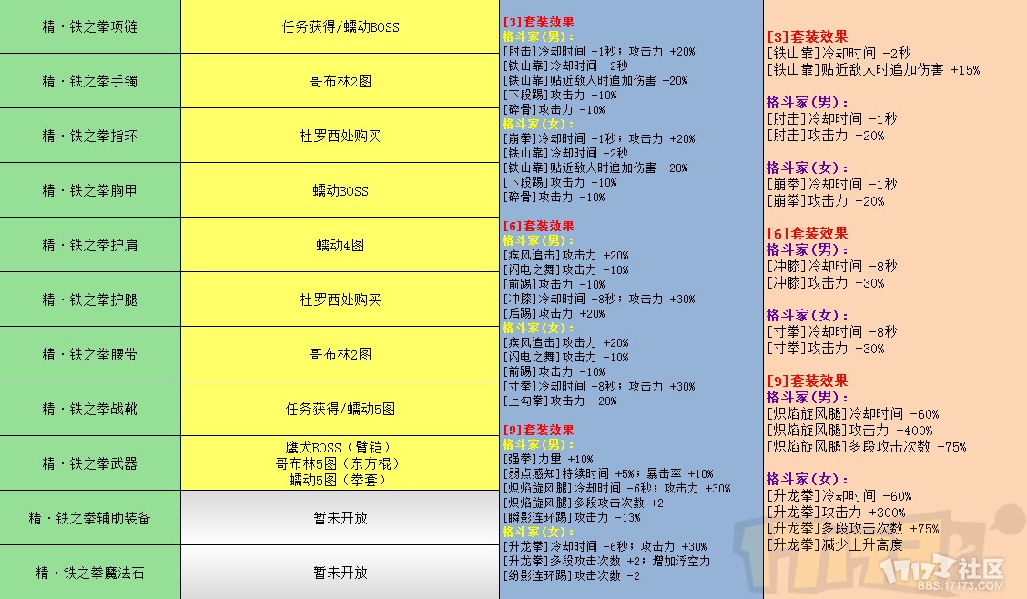Click the [升龙拳]减少上升高度 effect line
The width and height of the screenshot is (1027, 599).
pos(834,544)
